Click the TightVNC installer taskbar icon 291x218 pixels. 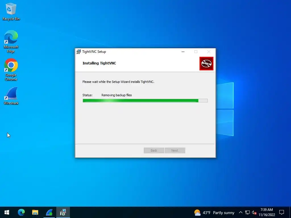tap(63, 212)
